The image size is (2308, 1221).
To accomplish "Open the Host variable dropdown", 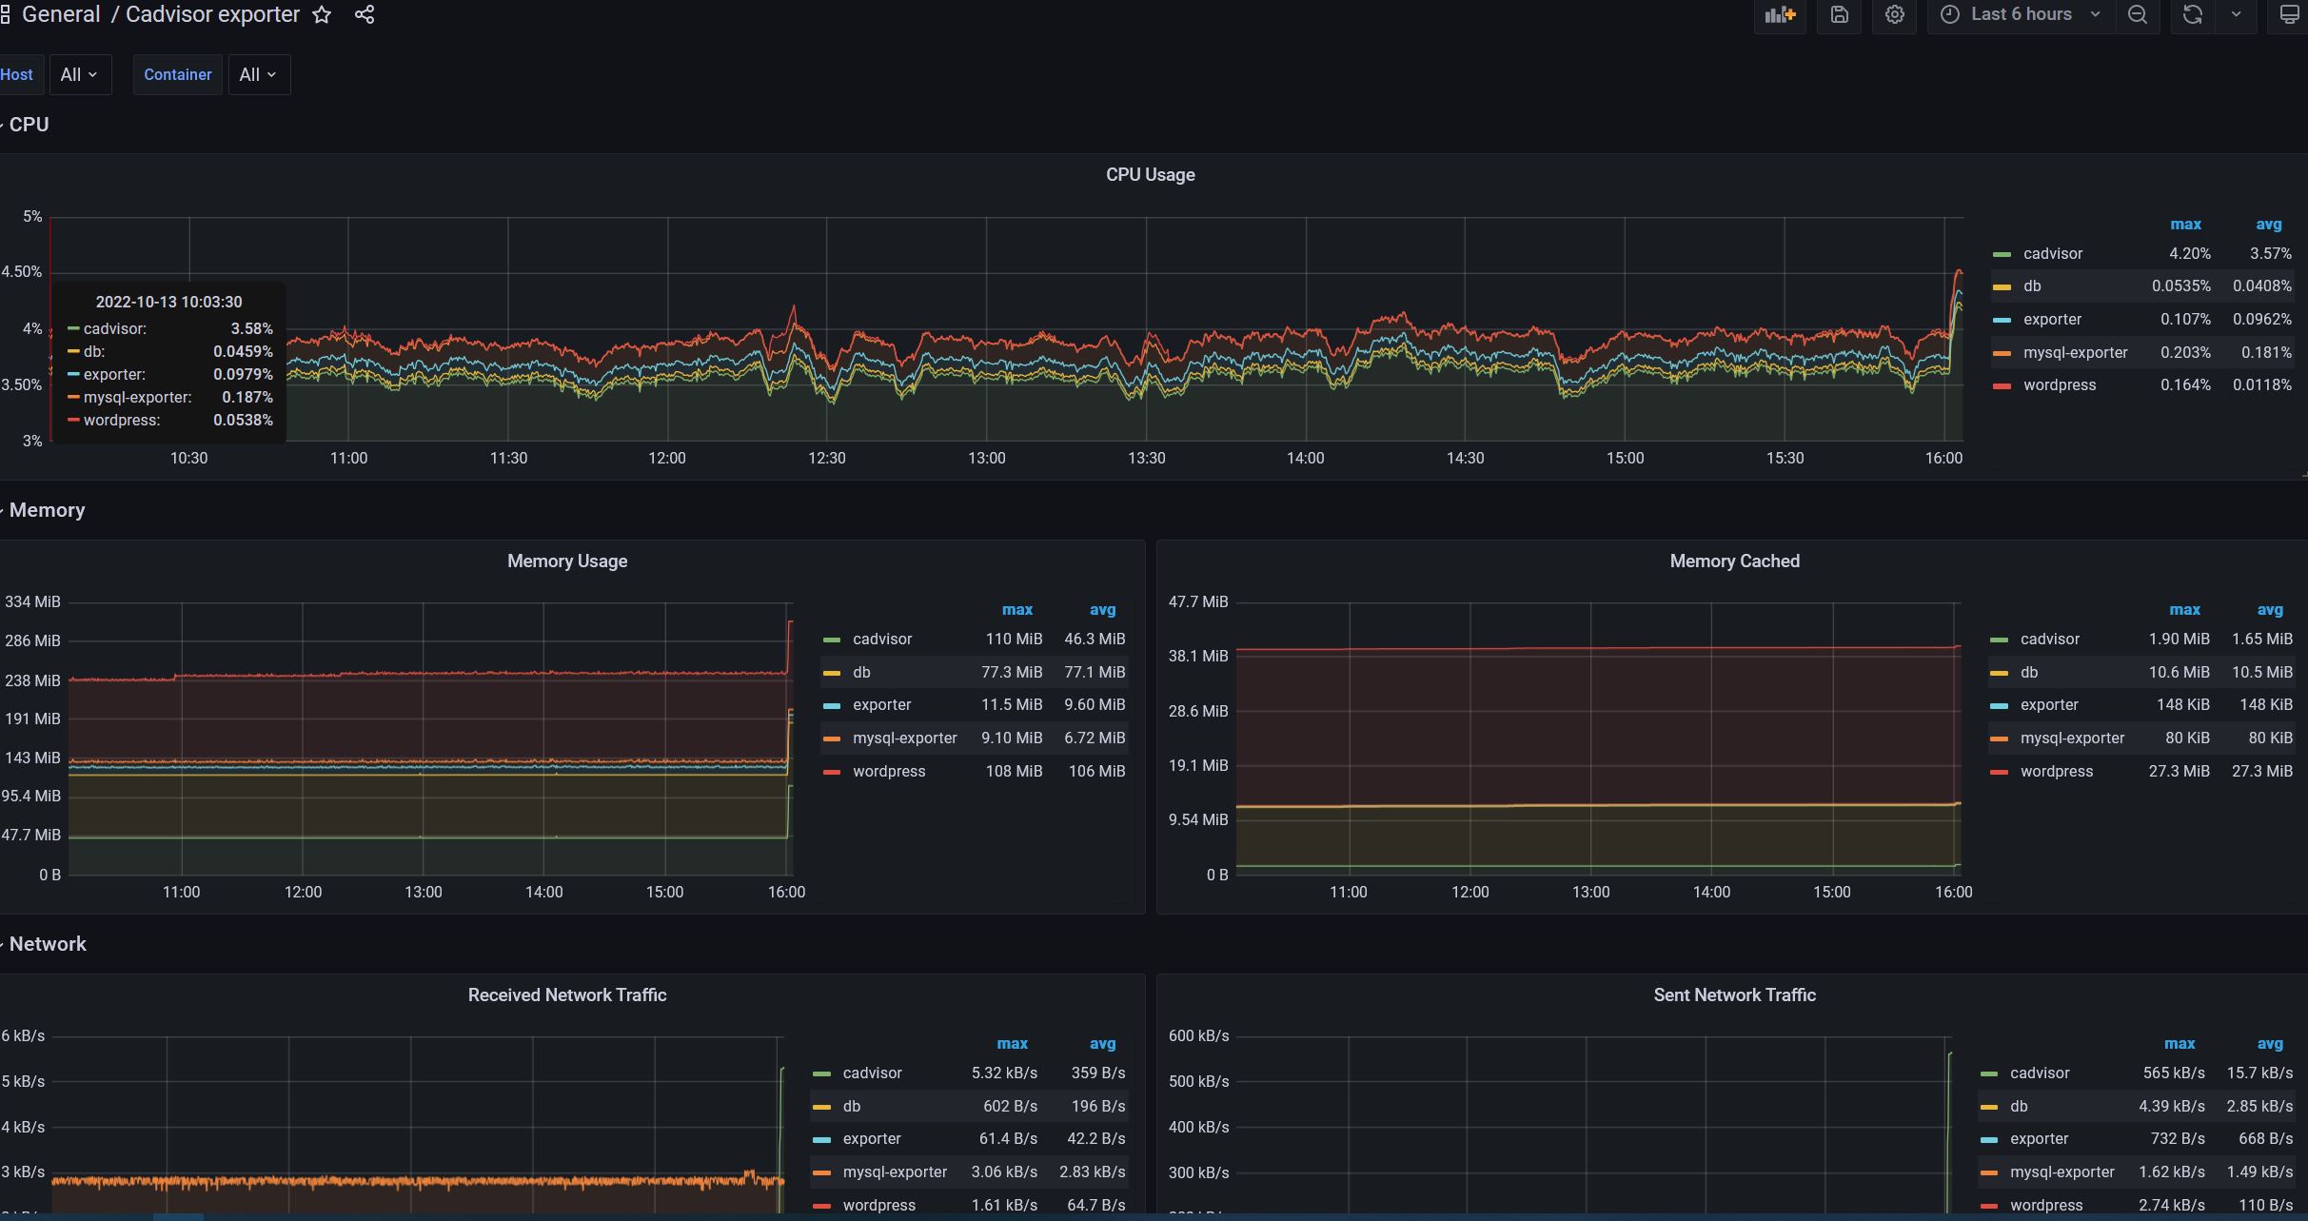I will 80,74.
